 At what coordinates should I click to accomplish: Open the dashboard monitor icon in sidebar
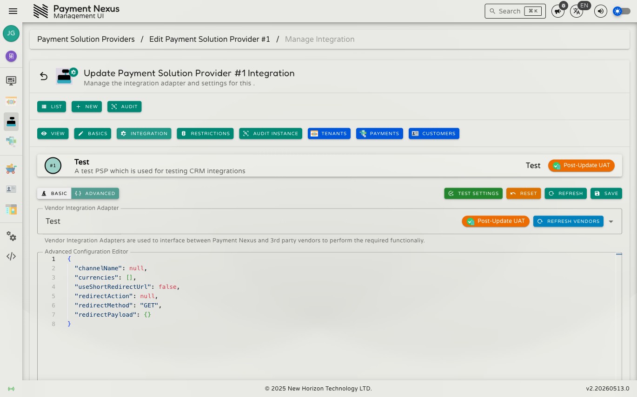click(11, 81)
